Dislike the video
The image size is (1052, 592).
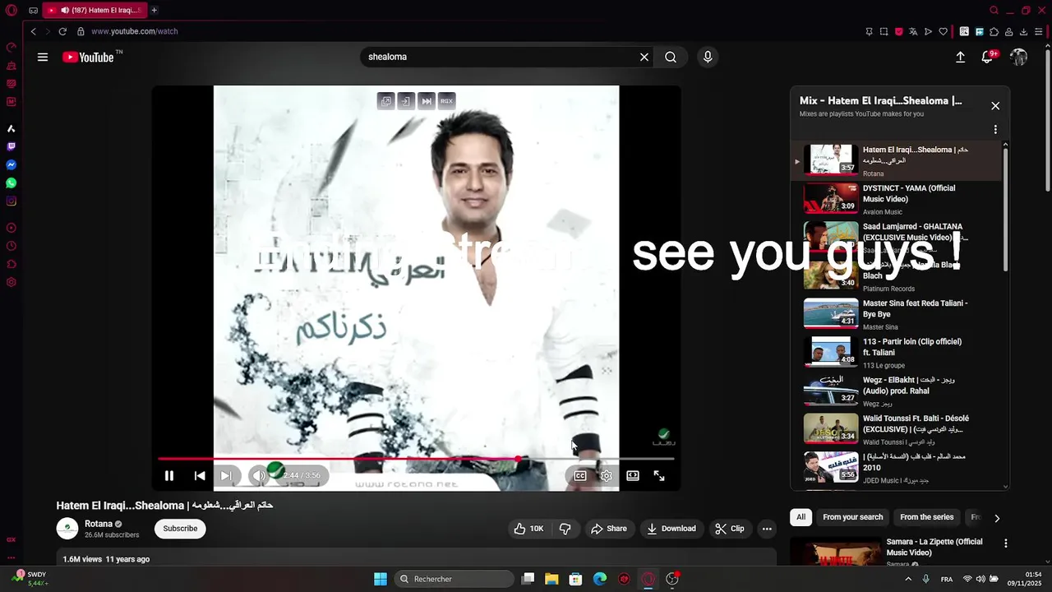[565, 529]
